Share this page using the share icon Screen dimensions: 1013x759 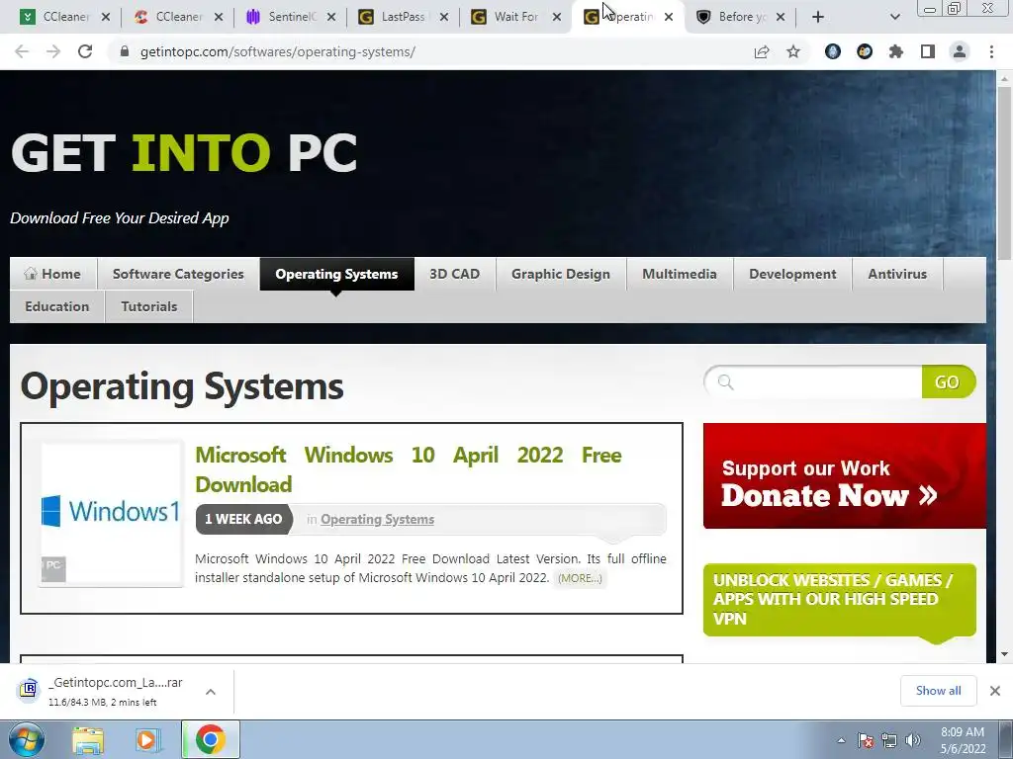pos(762,51)
